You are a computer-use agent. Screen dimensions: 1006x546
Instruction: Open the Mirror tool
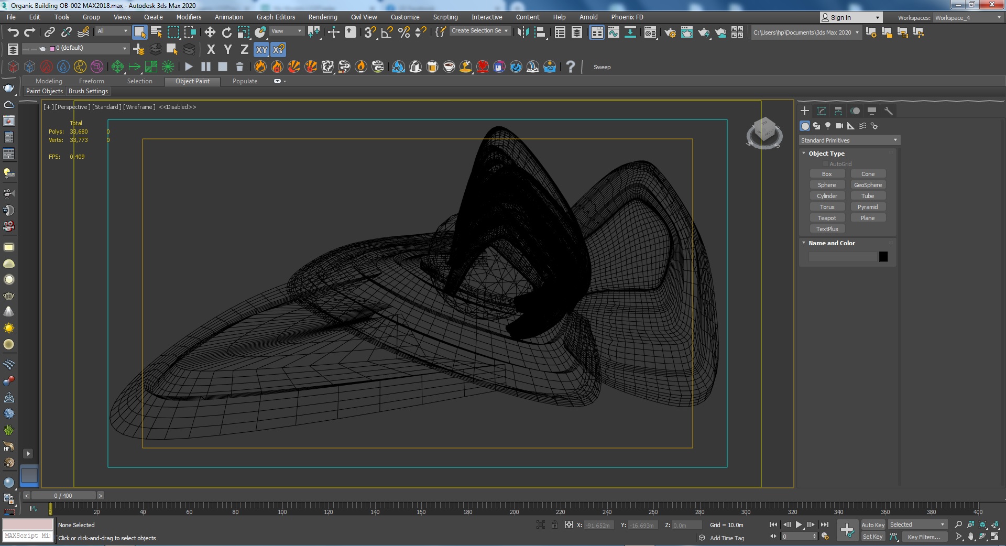523,32
